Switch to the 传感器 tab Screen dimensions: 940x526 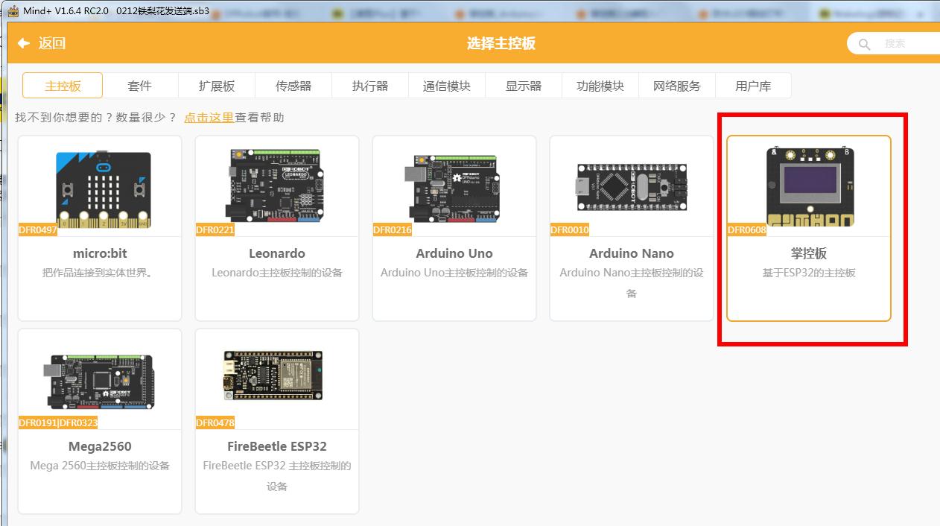[293, 86]
